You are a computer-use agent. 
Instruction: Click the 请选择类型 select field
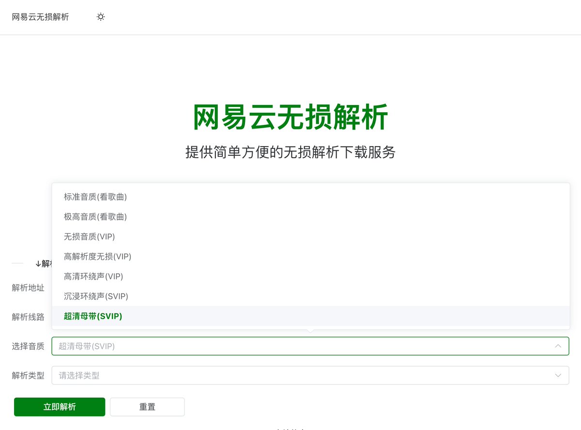310,375
